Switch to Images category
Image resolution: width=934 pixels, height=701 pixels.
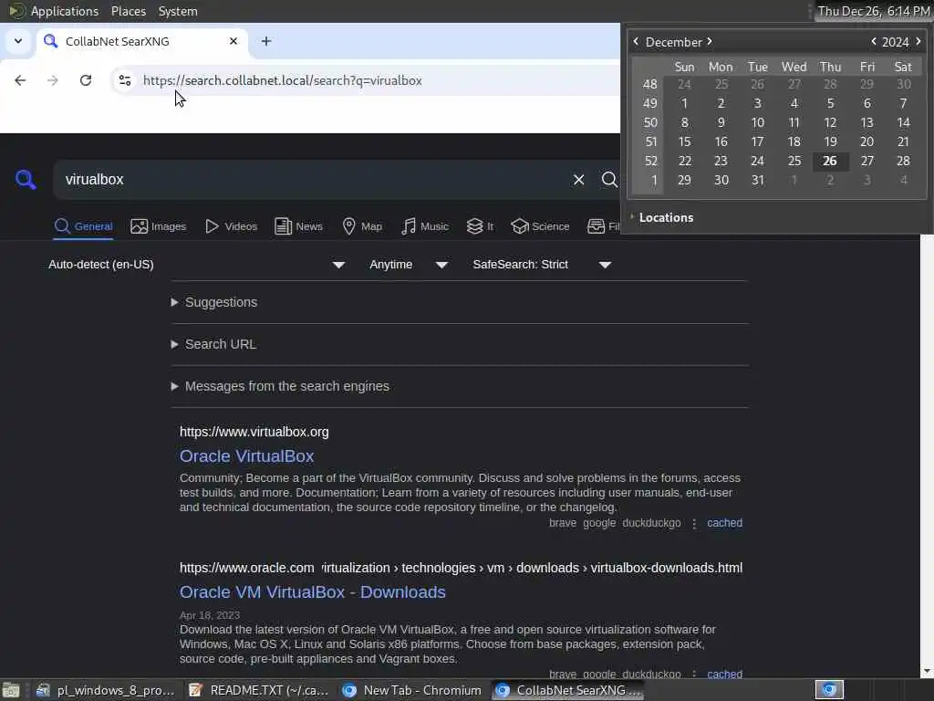click(159, 226)
